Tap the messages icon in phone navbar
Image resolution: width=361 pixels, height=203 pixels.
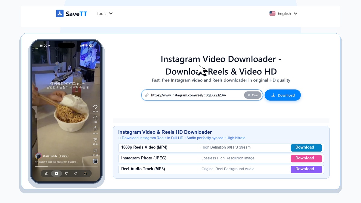tap(66, 174)
